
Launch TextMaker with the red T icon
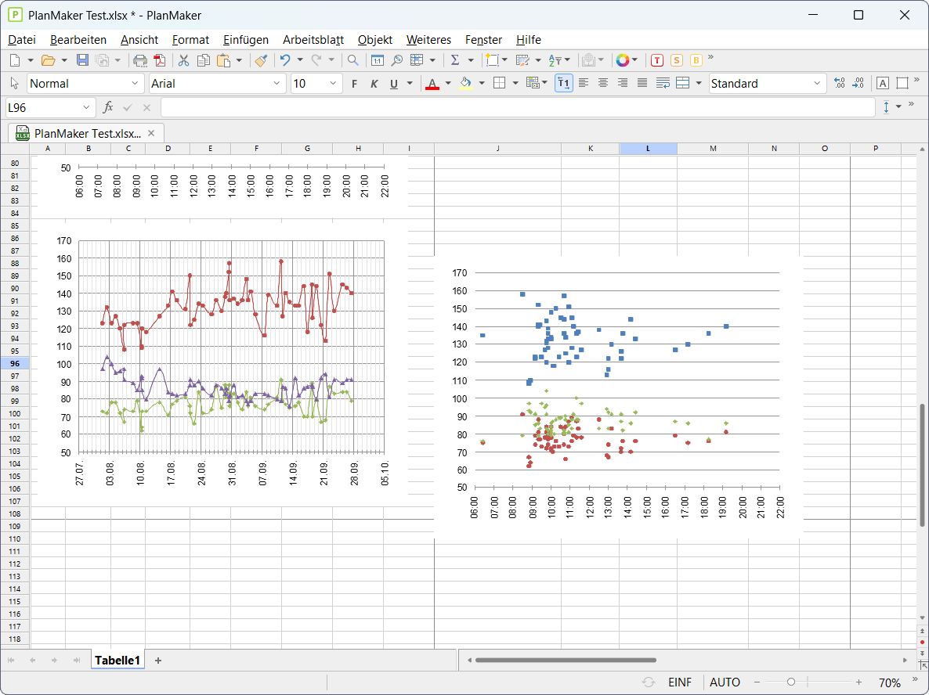[x=657, y=59]
